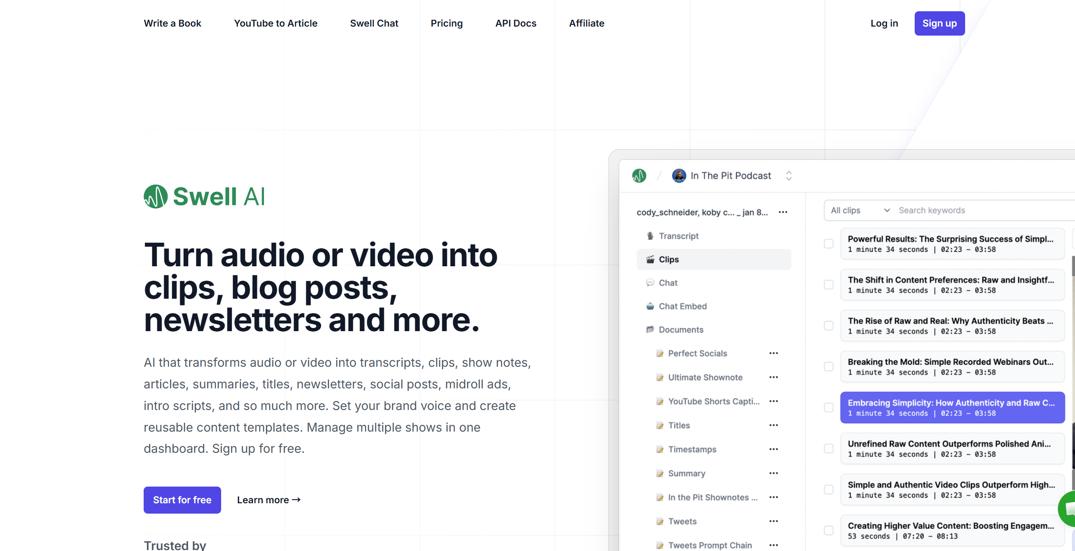Click the Log in link
Viewport: 1075px width, 551px height.
click(884, 23)
